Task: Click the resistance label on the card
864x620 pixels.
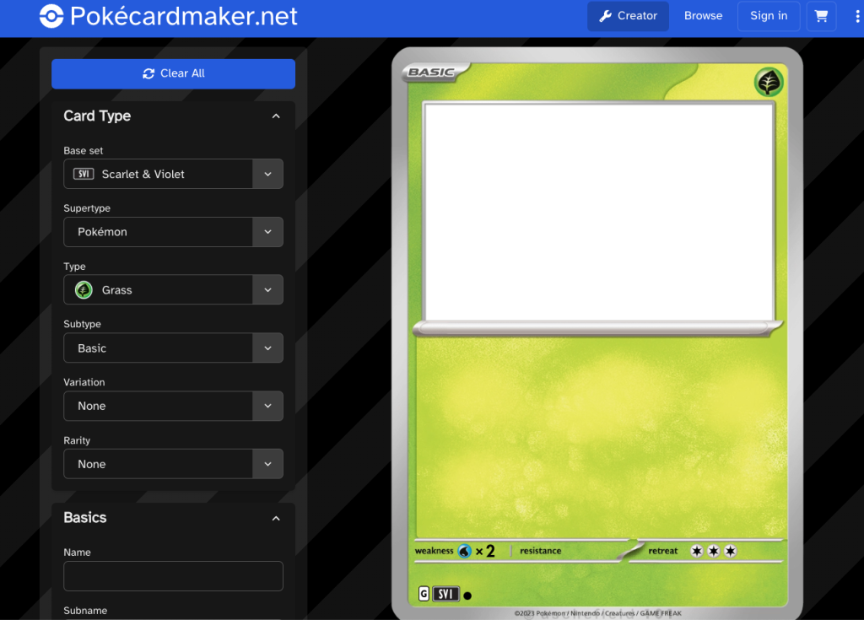Action: tap(541, 551)
